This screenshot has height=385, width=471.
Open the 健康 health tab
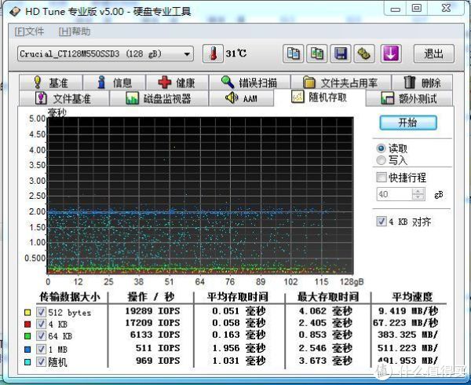tap(177, 82)
